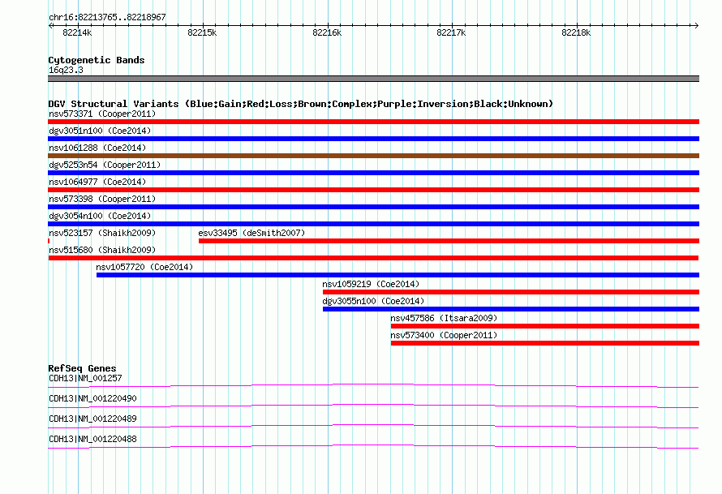Click the 'RefSeq Genes' track title
The image size is (722, 494).
[82, 368]
